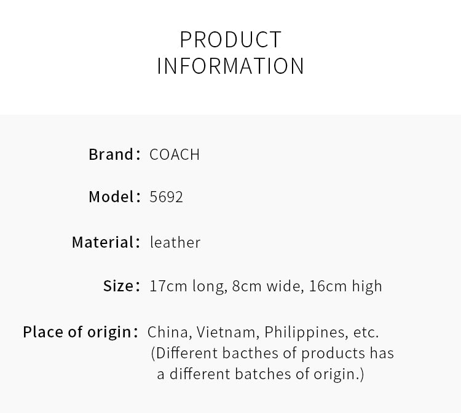Click the 16cm high dimension text
This screenshot has width=461, height=413.
click(345, 286)
